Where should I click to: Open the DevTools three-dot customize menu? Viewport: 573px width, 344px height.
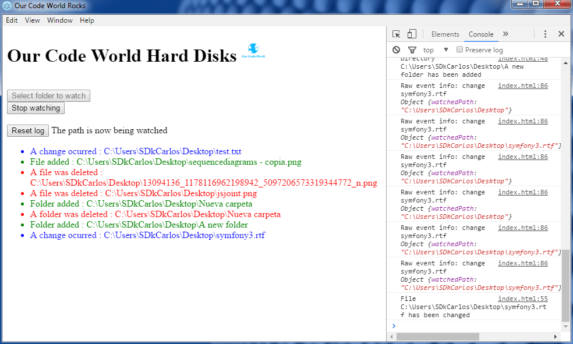point(545,34)
